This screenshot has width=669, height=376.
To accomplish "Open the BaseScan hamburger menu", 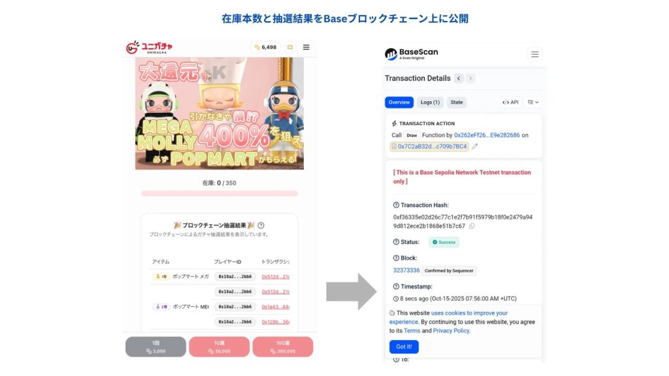I will click(534, 55).
